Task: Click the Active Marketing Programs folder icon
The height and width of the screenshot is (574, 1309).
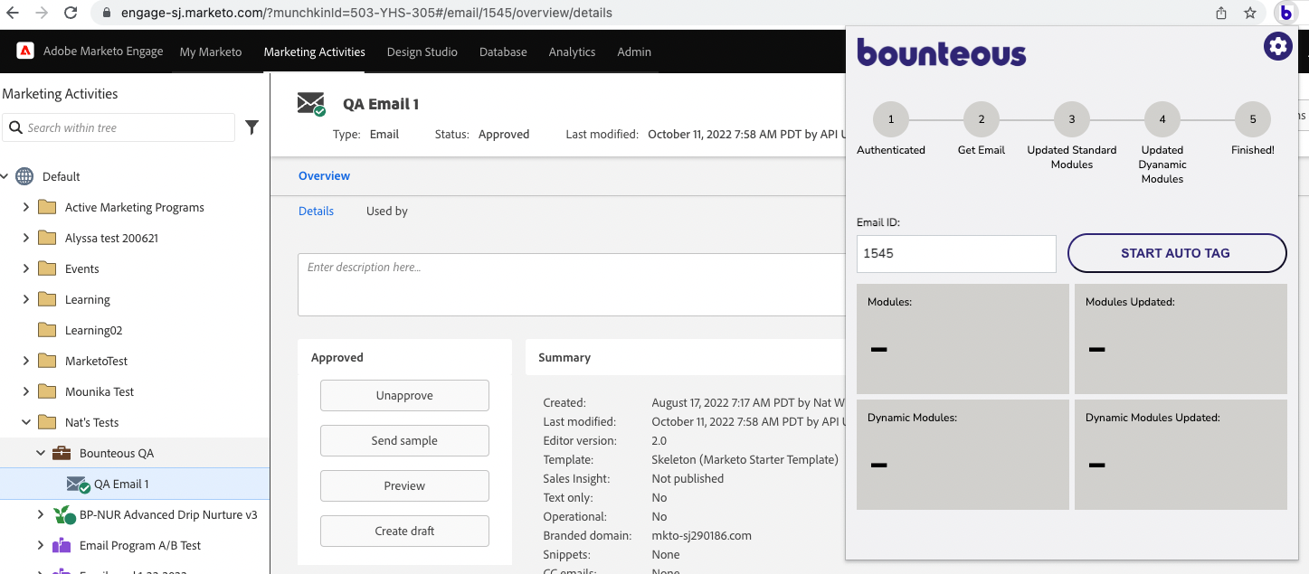Action: click(47, 207)
